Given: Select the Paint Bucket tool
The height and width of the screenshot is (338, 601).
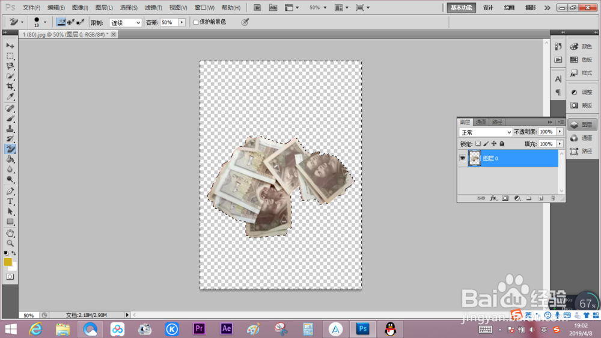Looking at the screenshot, I should 10,159.
